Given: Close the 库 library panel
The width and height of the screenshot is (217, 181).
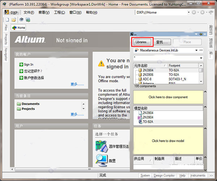Looking at the screenshot, I should pos(205,34).
